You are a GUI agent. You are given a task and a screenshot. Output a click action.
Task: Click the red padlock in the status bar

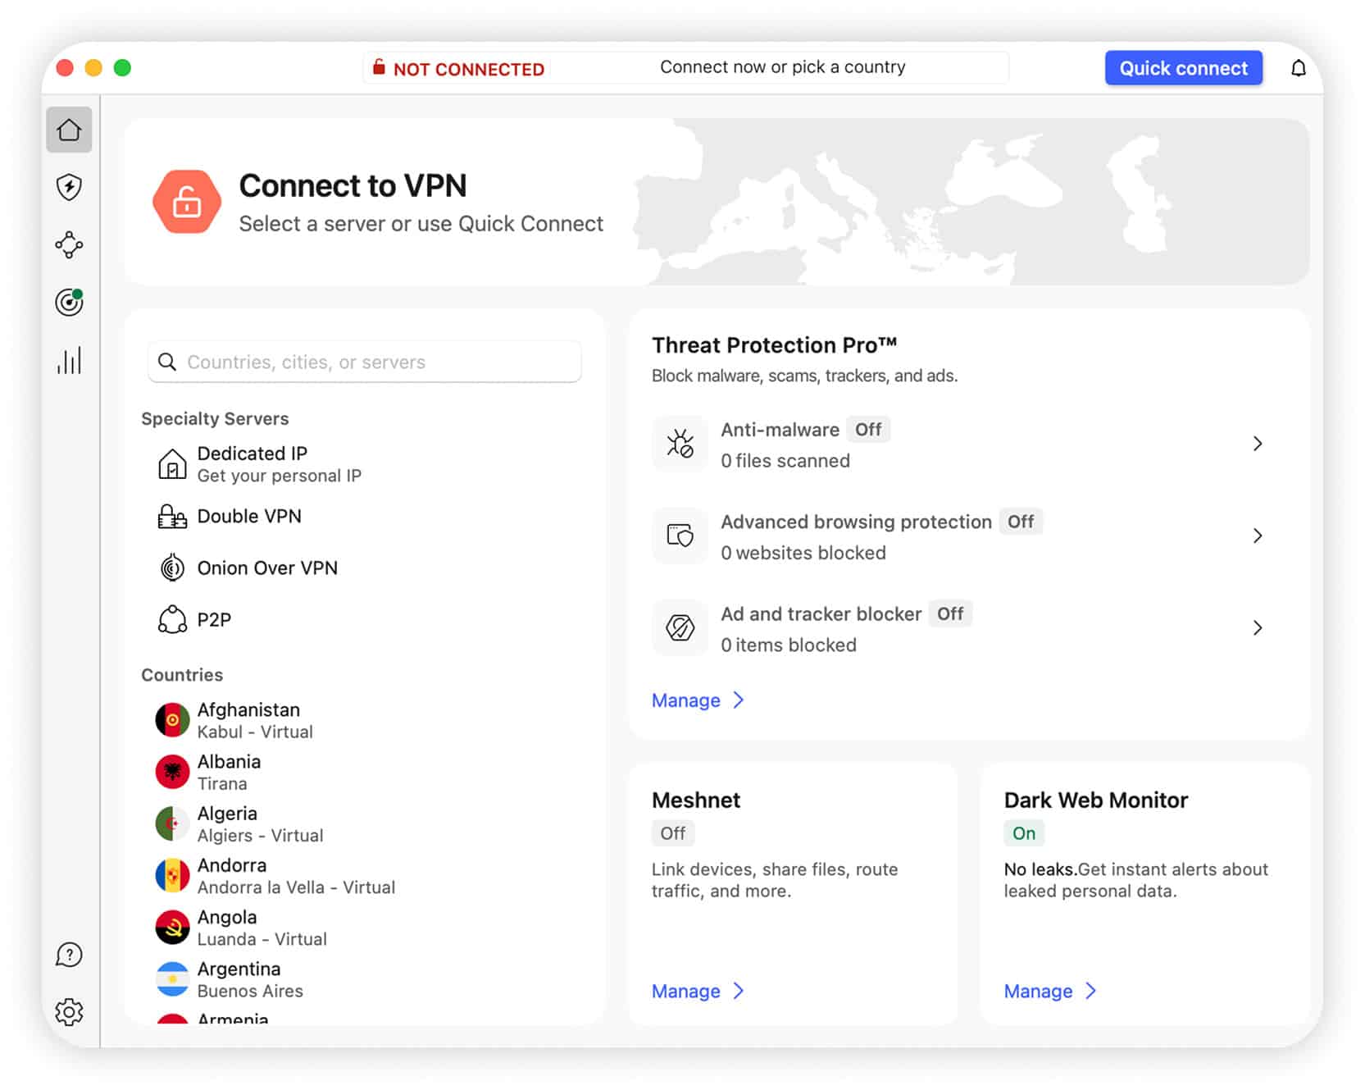[379, 67]
